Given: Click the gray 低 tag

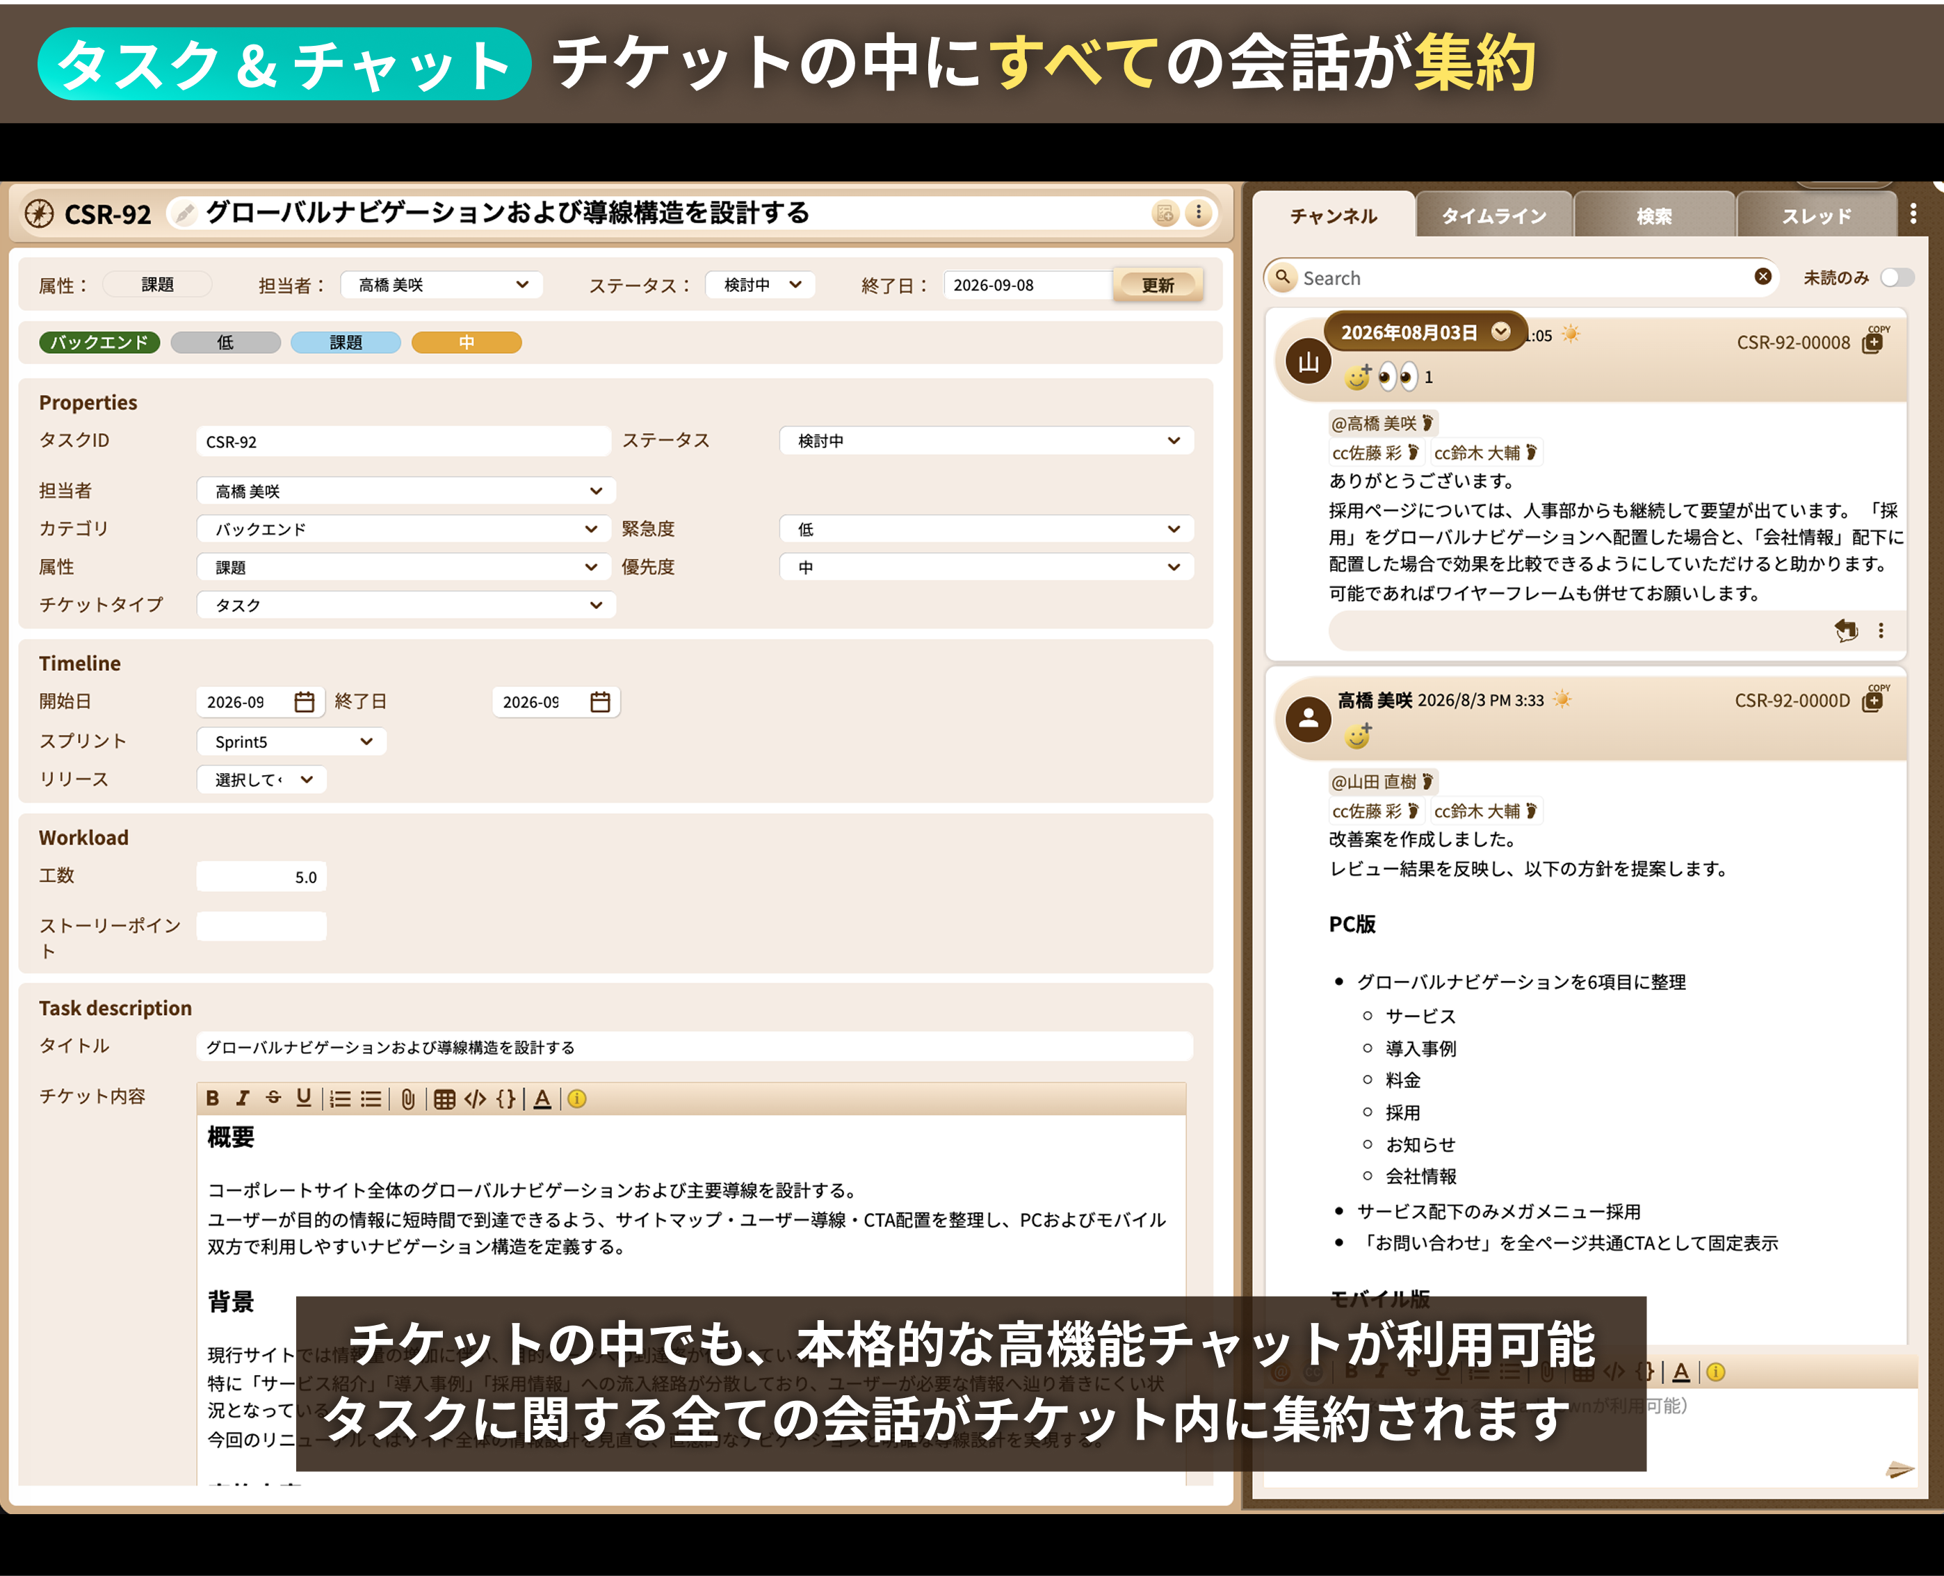Looking at the screenshot, I should [x=225, y=342].
